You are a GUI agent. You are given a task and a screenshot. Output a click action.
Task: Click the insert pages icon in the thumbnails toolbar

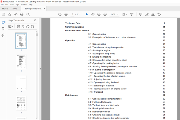23,26
